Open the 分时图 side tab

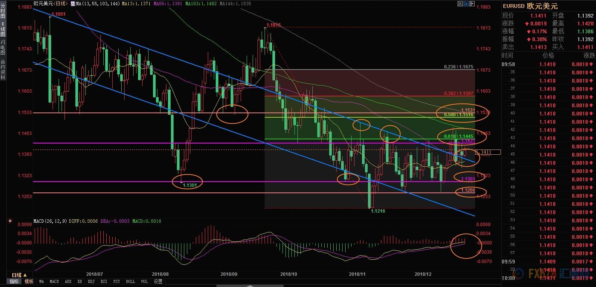tap(3, 11)
